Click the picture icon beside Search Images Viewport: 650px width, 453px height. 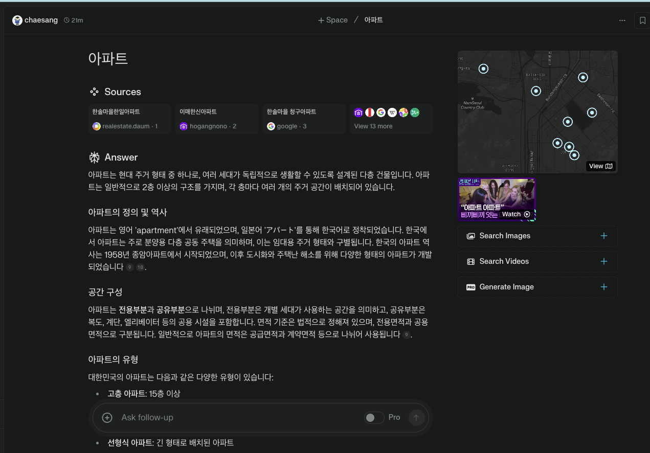[x=471, y=236]
